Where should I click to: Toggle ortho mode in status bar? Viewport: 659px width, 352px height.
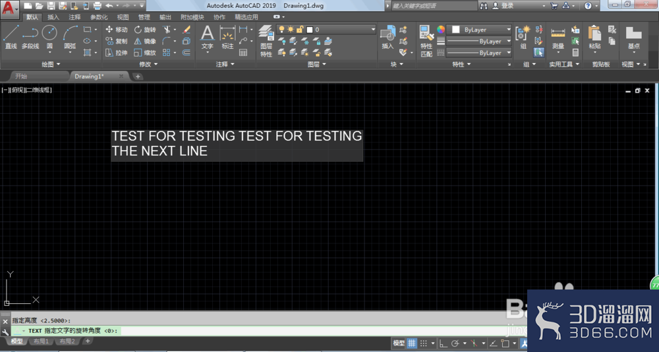click(x=444, y=343)
